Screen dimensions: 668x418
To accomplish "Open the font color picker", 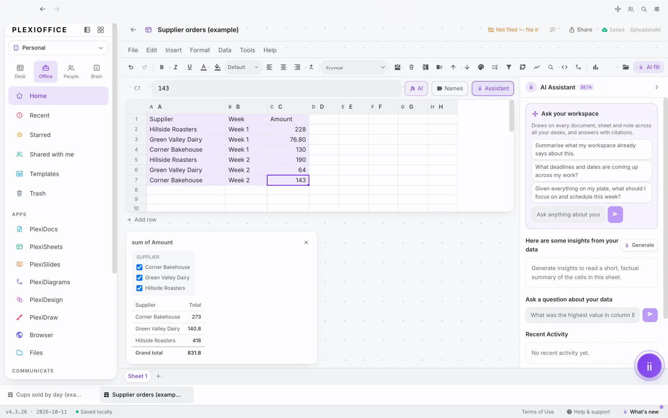I will pyautogui.click(x=203, y=67).
